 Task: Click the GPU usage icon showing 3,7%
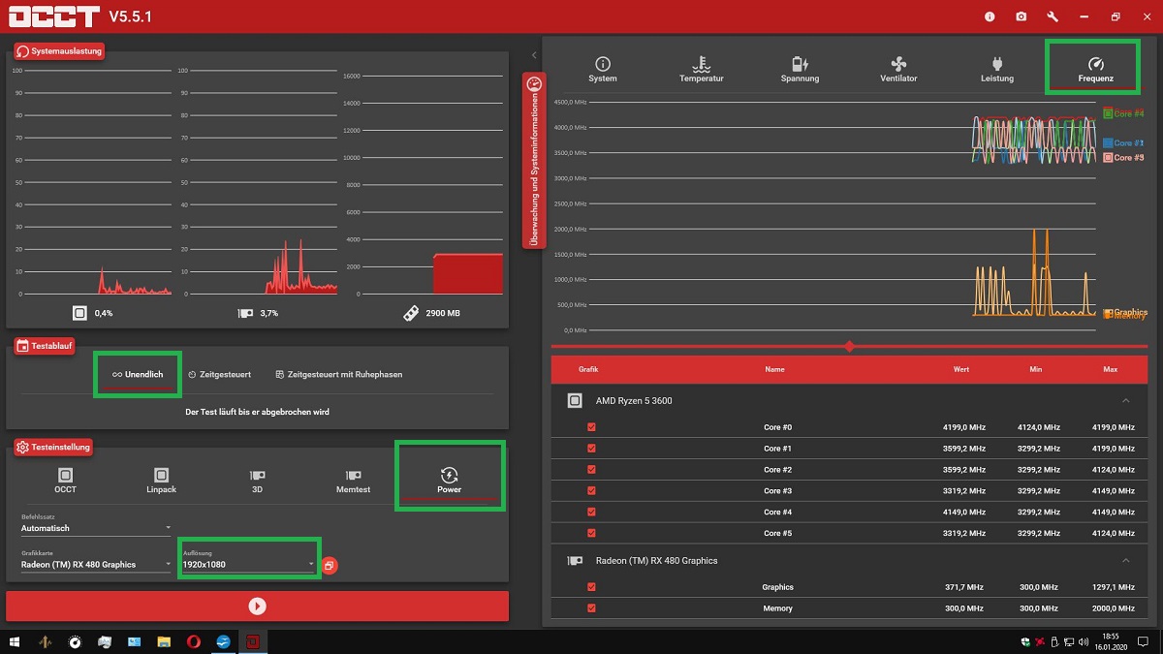point(245,313)
